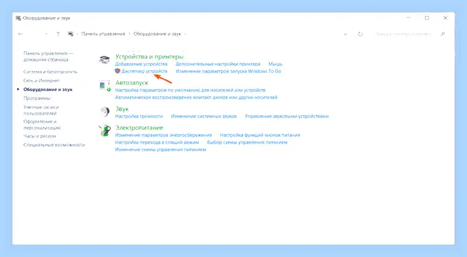Open Учетные записи пользователей in the sidebar
The image size is (467, 257).
[41, 110]
